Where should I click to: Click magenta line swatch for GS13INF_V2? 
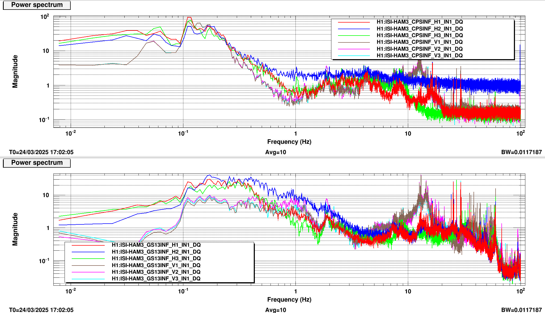(88, 272)
